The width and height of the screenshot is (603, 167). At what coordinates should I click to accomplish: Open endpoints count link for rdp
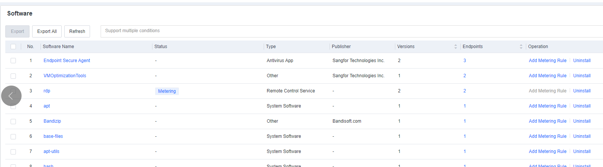click(465, 91)
